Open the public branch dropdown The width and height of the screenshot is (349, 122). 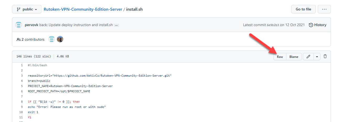tap(27, 9)
